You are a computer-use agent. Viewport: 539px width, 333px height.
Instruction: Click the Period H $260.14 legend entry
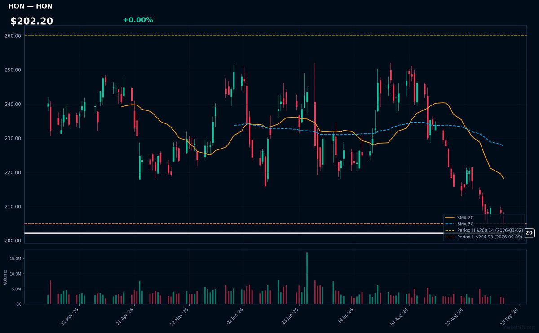click(x=484, y=230)
